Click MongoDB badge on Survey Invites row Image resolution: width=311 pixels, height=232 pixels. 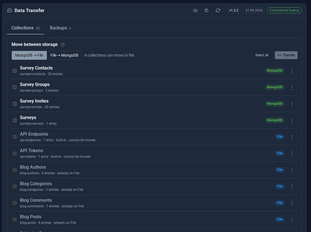(x=275, y=104)
